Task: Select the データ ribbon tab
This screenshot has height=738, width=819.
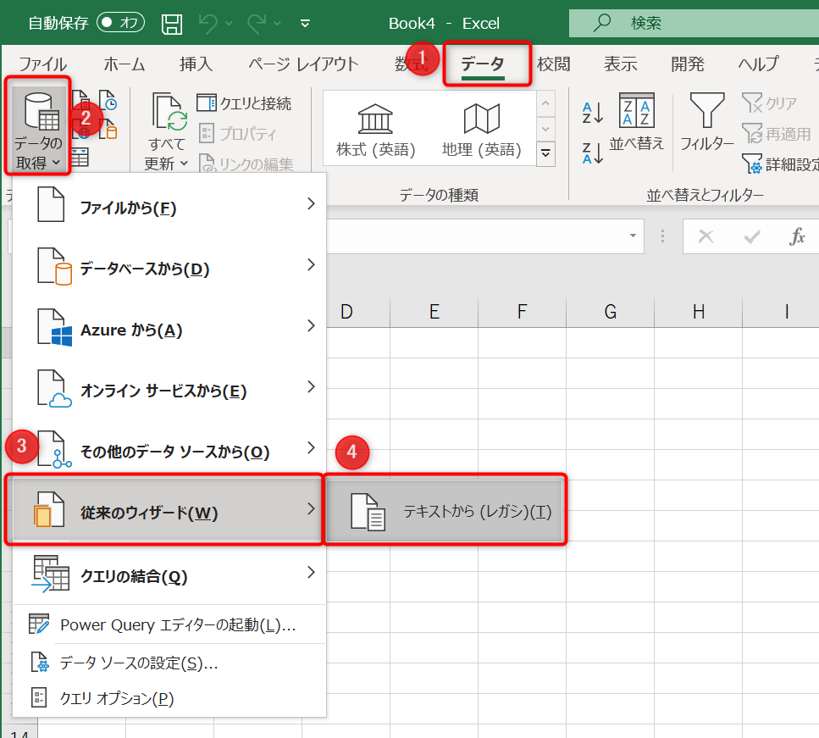Action: (x=483, y=64)
